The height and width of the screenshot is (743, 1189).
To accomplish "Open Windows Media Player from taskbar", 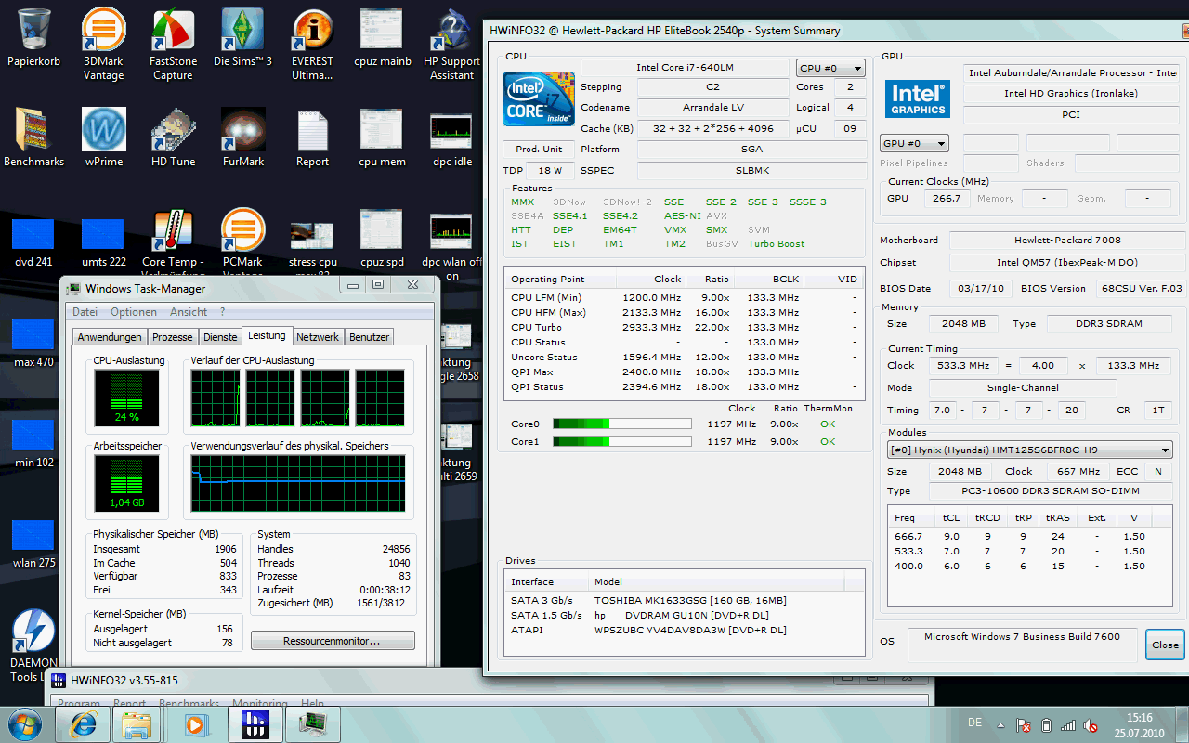I will 196,723.
